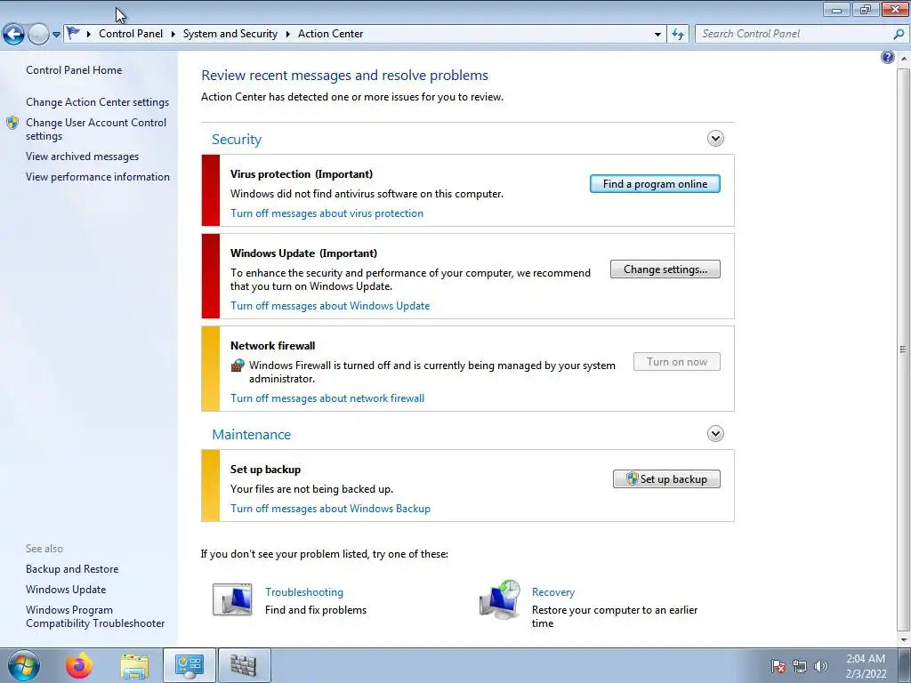Click the Recovery computer clock icon
This screenshot has height=683, width=911.
[500, 599]
